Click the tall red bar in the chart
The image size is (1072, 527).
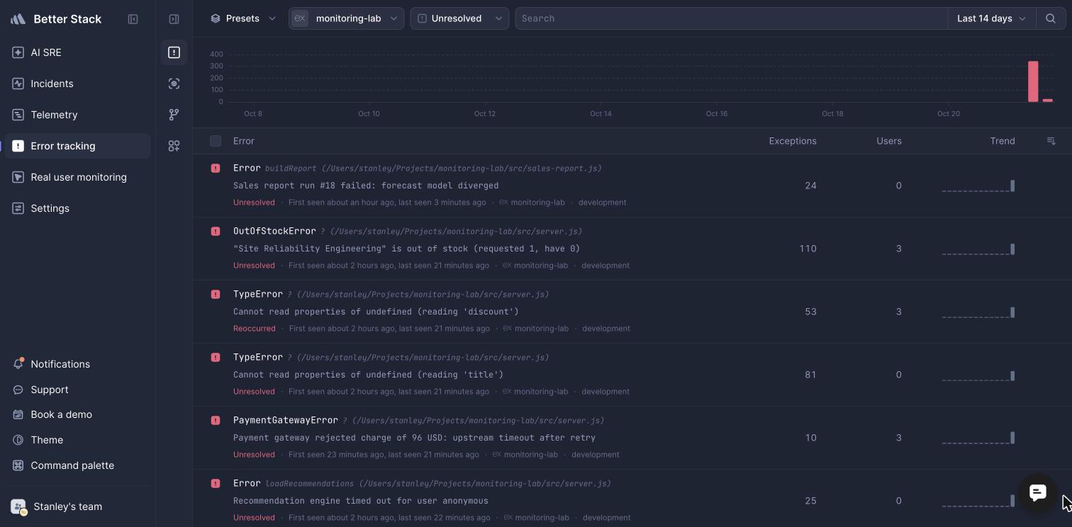coord(1033,81)
